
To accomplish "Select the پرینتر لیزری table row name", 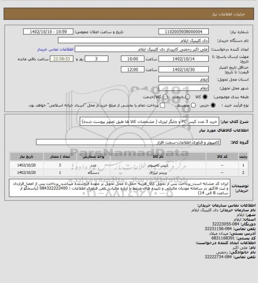I will [158, 173].
